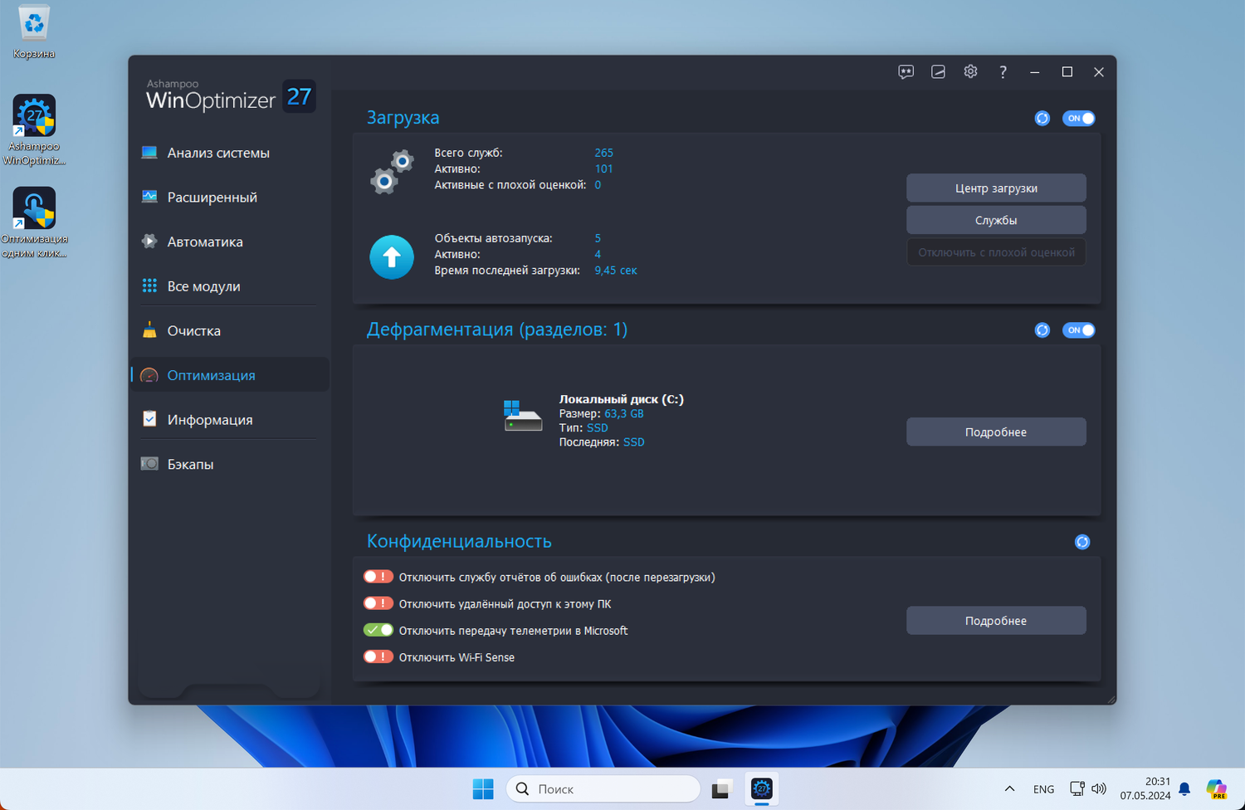Click the Локальный диск (C:) label
This screenshot has width=1245, height=810.
click(622, 399)
